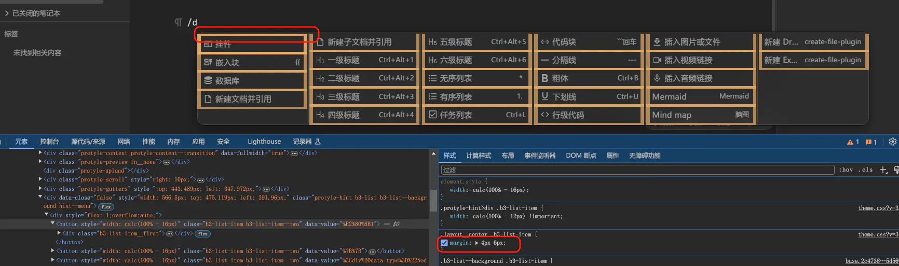
Task: Choose 插入音频链接 audio link entry
Action: [x=701, y=78]
